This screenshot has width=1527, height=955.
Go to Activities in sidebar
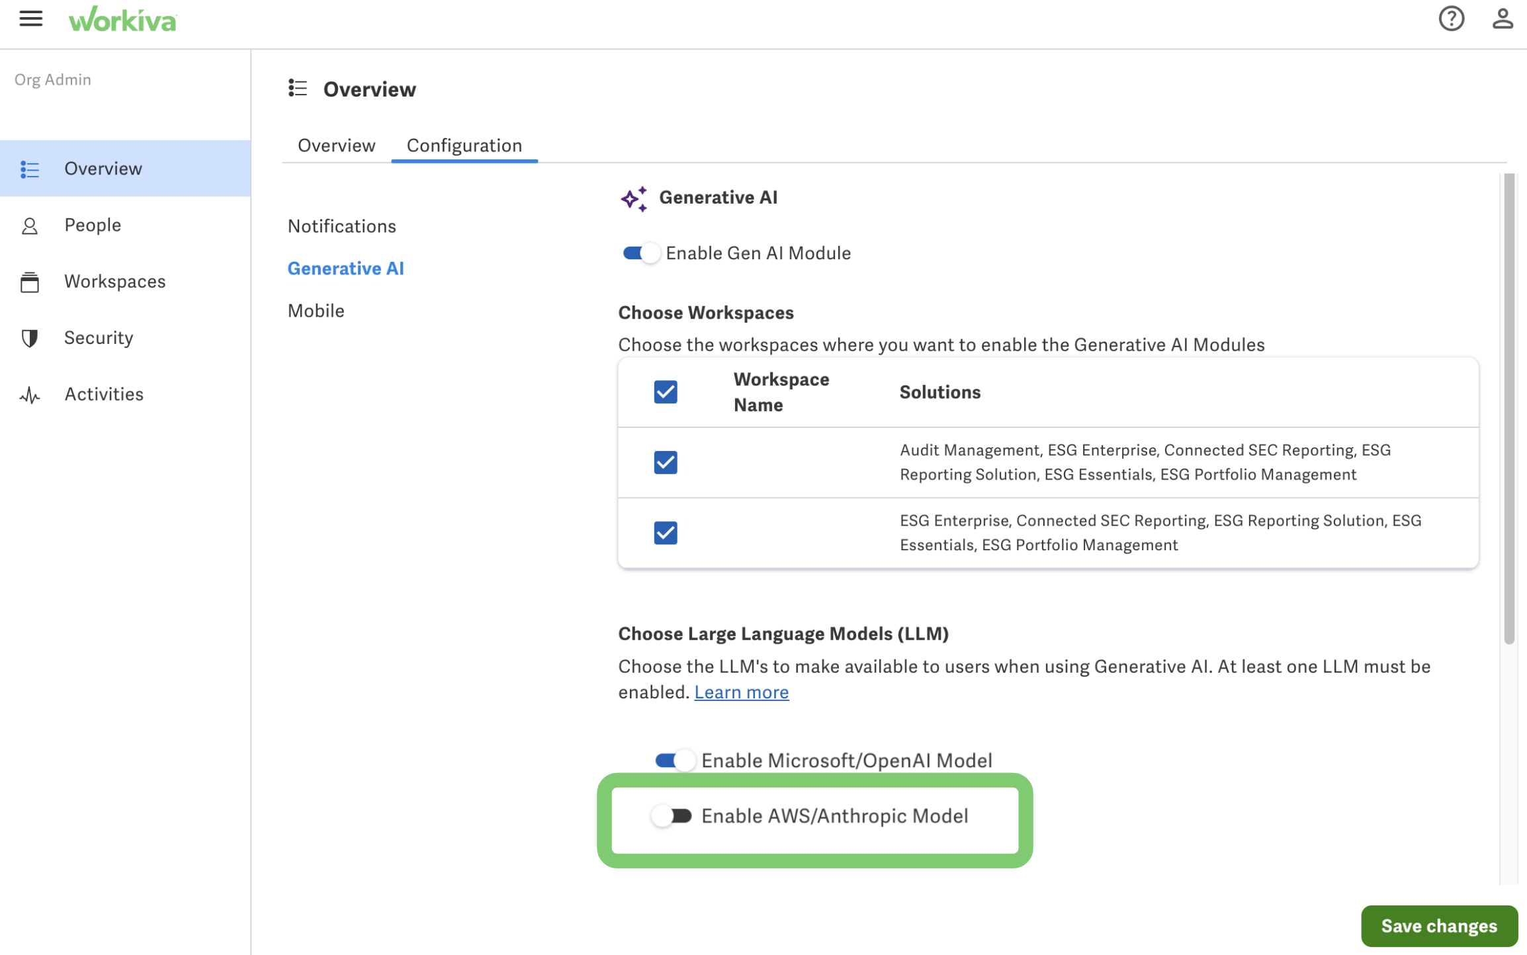[125, 394]
